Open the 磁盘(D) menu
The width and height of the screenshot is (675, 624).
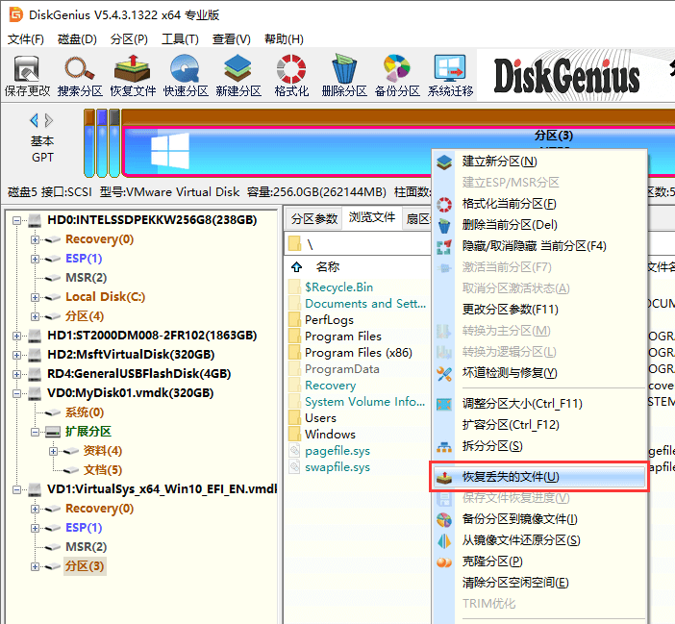[77, 39]
